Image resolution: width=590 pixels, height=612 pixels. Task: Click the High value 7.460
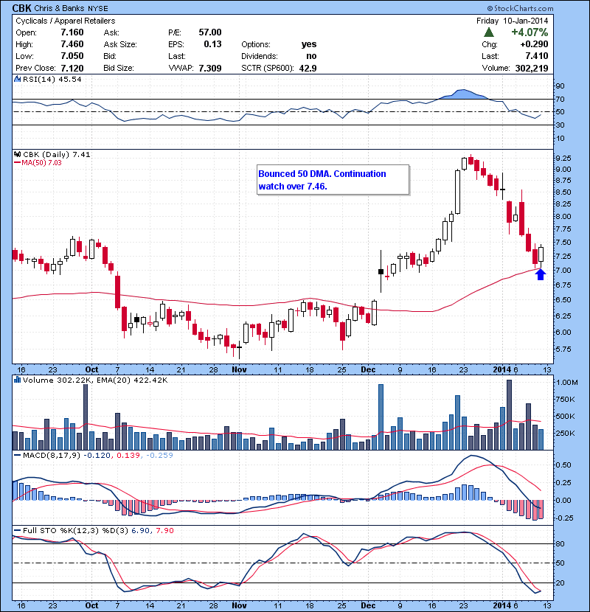tap(72, 44)
